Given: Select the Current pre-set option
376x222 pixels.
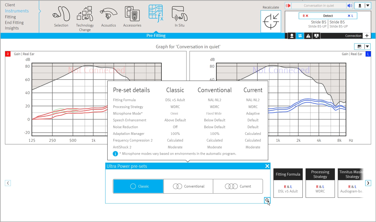Looking at the screenshot, I should coord(238,186).
